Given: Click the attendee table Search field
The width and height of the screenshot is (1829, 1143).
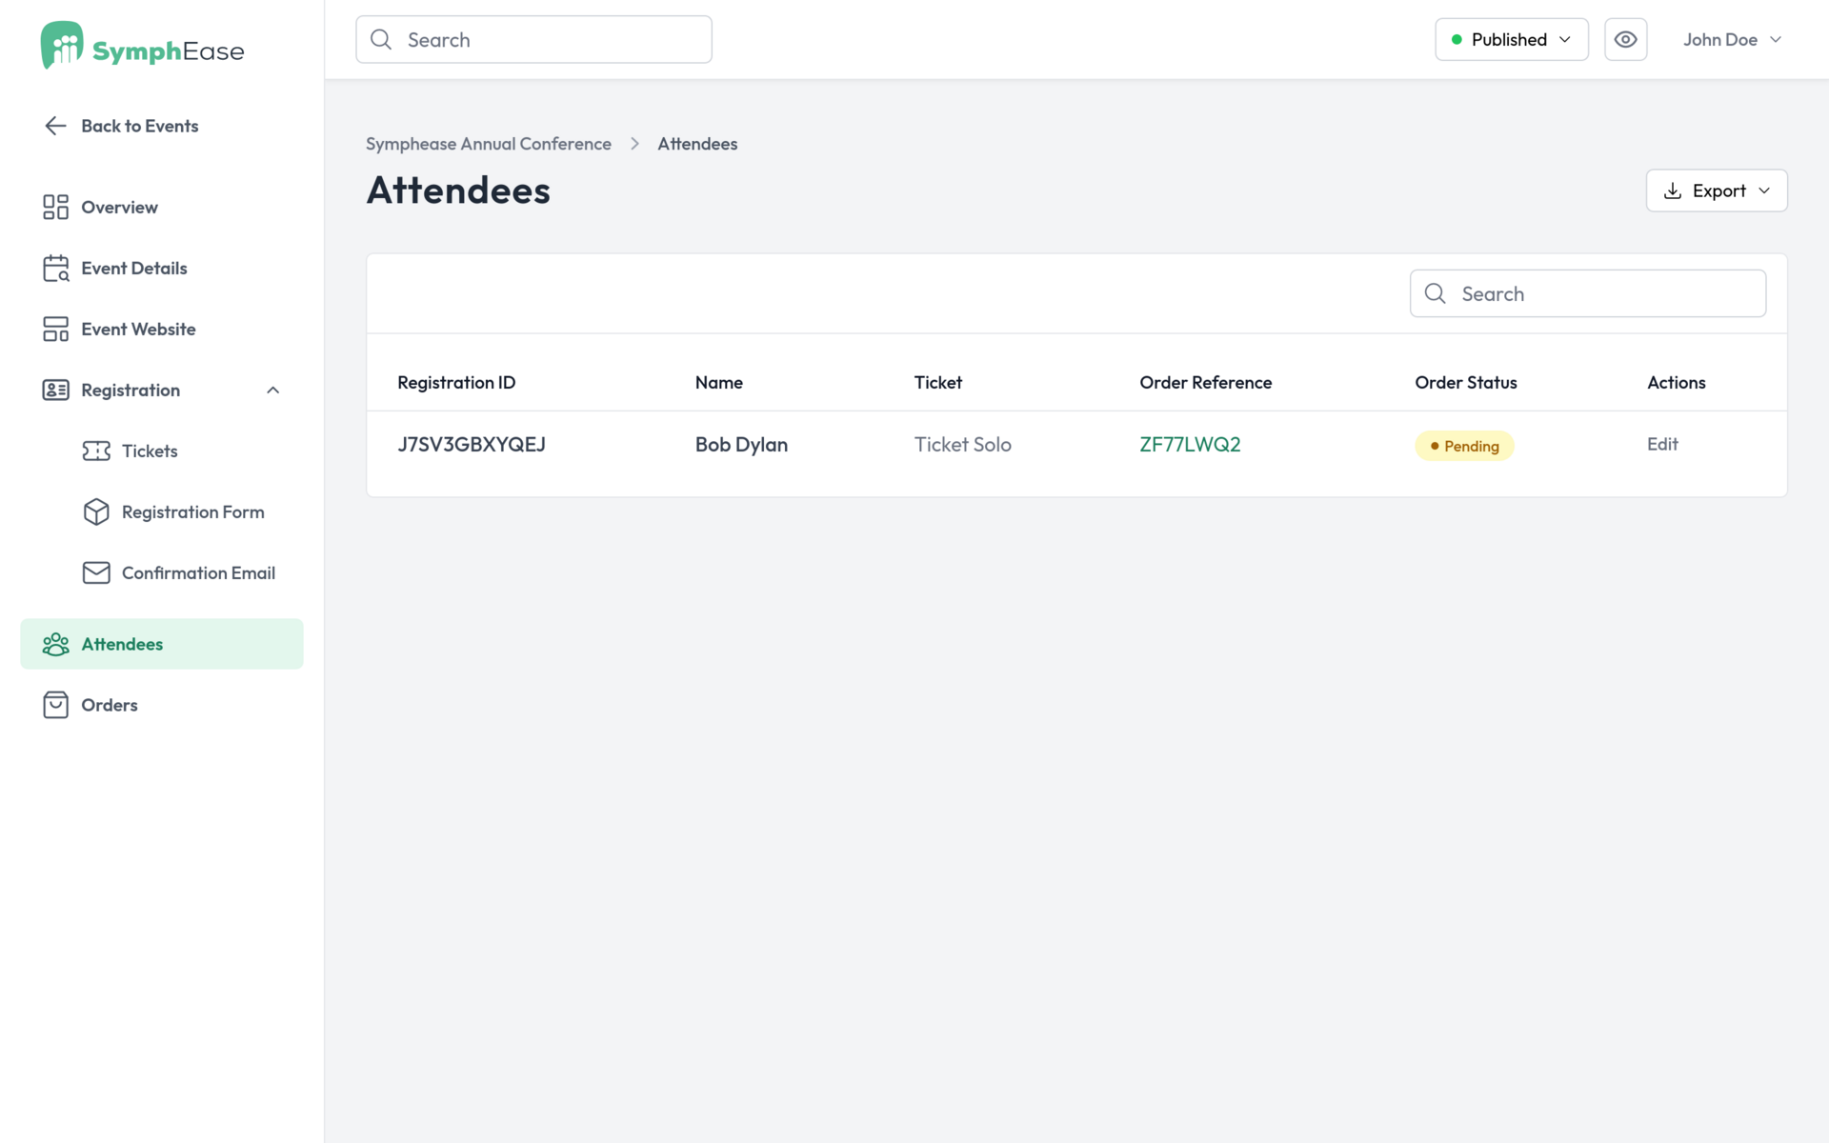Looking at the screenshot, I should click(1587, 293).
